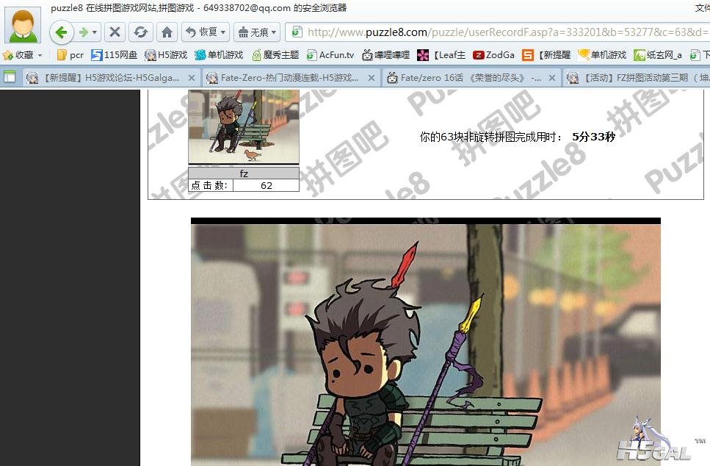Image resolution: width=710 pixels, height=466 pixels.
Task: Click the forward arrow button
Action: coord(83,32)
